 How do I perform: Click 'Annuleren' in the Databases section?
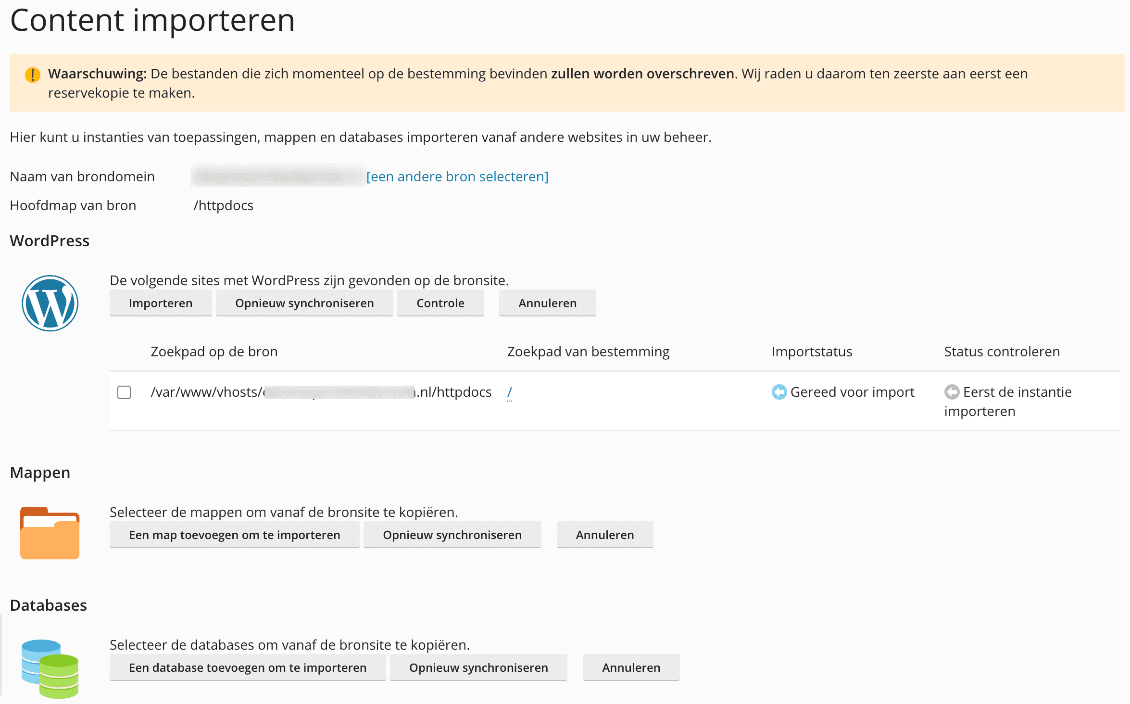click(x=631, y=668)
